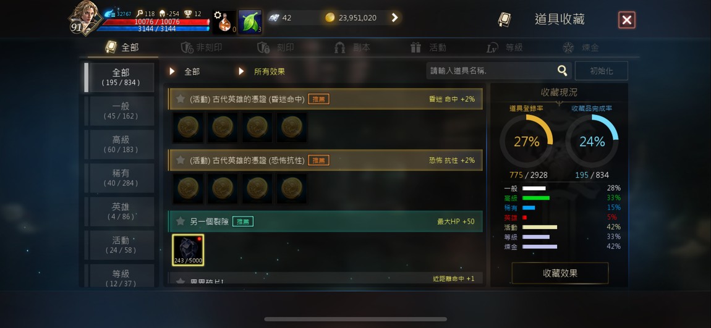
Task: Tap the magnifier search icon
Action: tap(562, 70)
